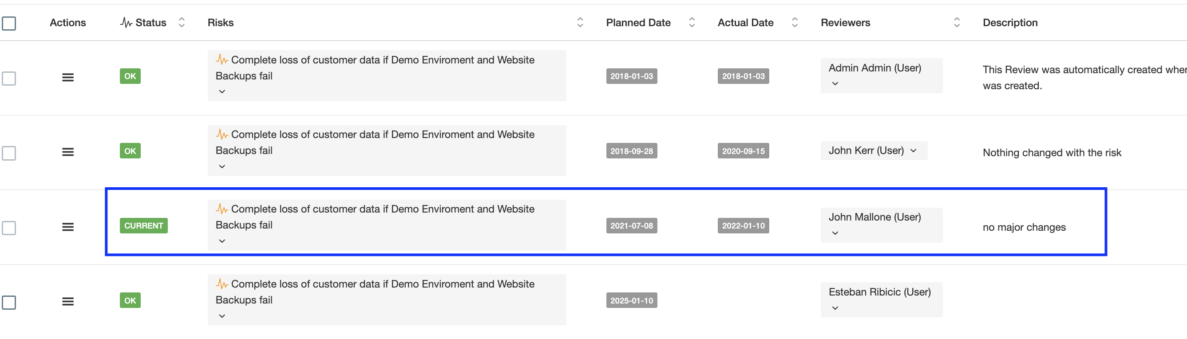This screenshot has height=339, width=1187.
Task: Sort reviews by Planned Date arrows
Action: coord(691,23)
